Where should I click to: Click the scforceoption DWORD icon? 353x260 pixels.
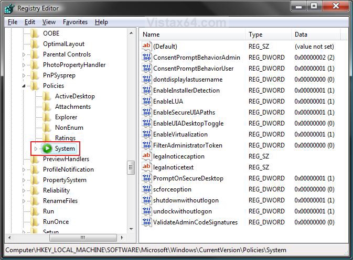pos(147,189)
